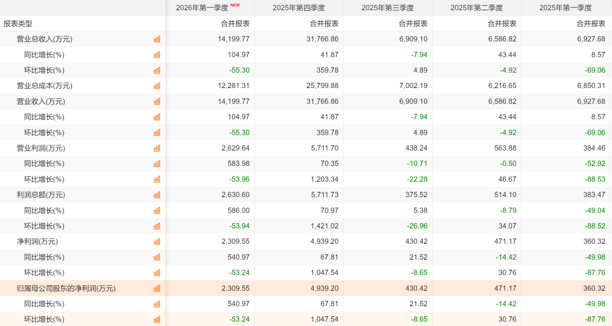Show the chart for 营业利润(万元)
612x326 pixels.
coord(157,148)
